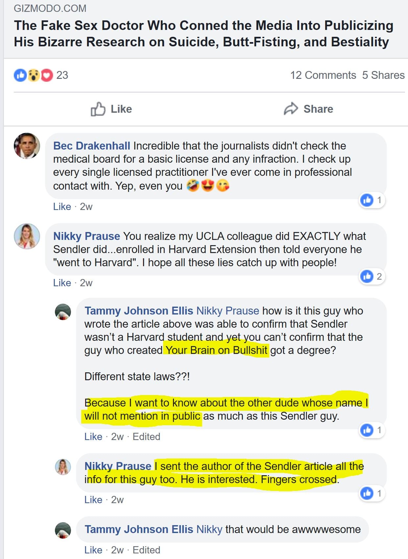Open Nikky Prause's top comment avatar
This screenshot has height=559, width=408.
coord(27,236)
